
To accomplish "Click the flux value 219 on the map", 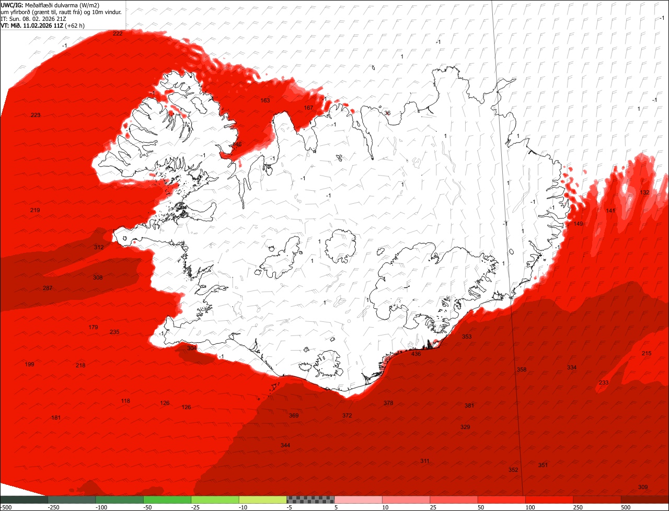I will [35, 210].
